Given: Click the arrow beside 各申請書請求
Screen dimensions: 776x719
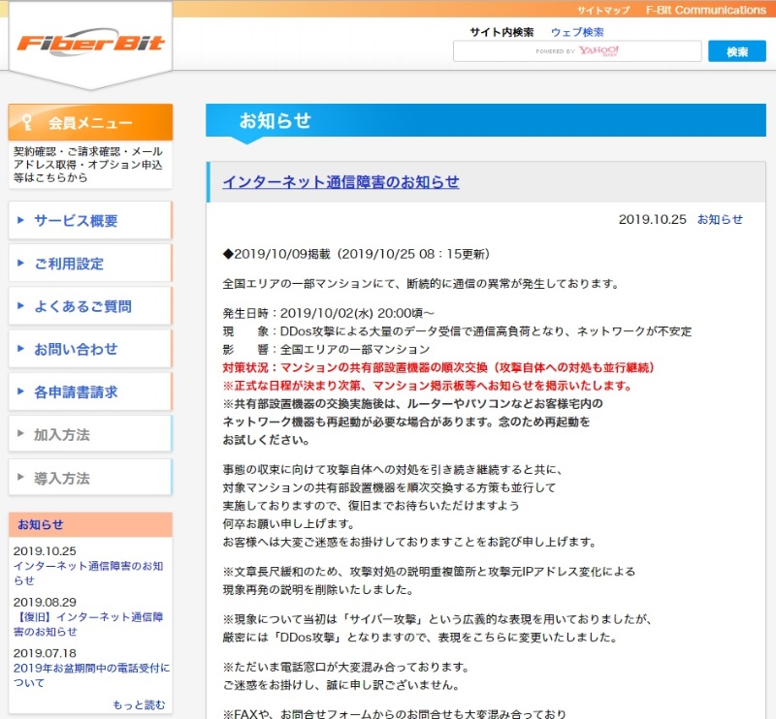Looking at the screenshot, I should click(21, 391).
